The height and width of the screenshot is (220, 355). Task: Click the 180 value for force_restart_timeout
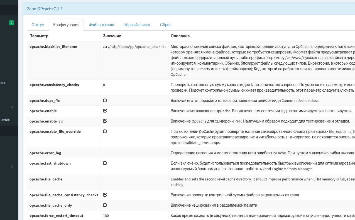[106, 216]
